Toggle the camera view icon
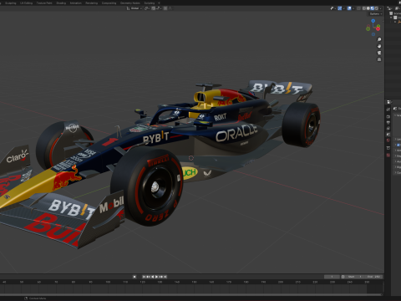The height and width of the screenshot is (301, 401). coord(379,53)
